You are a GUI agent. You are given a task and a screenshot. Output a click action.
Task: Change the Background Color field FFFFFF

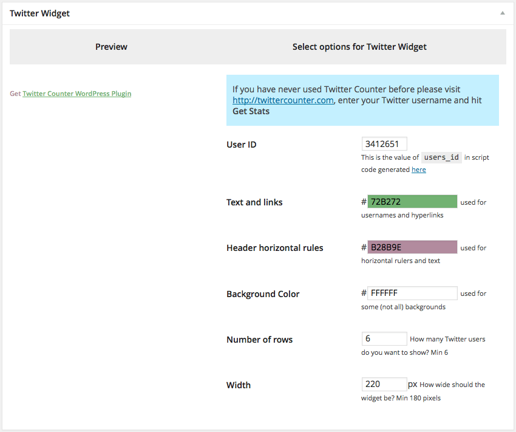coord(412,293)
